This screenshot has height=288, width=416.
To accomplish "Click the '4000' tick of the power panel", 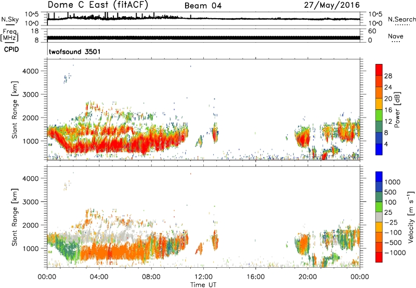I will coord(31,71).
